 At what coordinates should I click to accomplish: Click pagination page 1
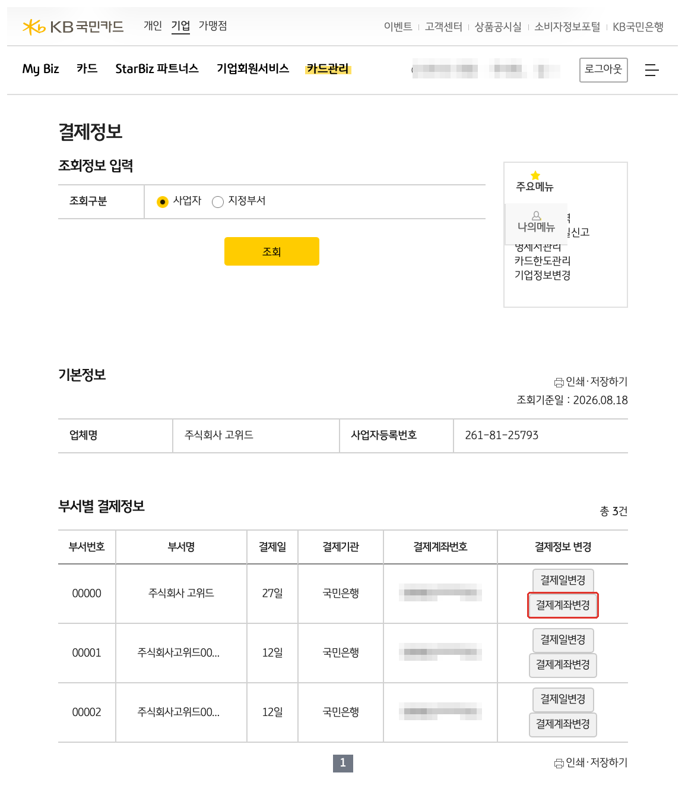point(343,763)
